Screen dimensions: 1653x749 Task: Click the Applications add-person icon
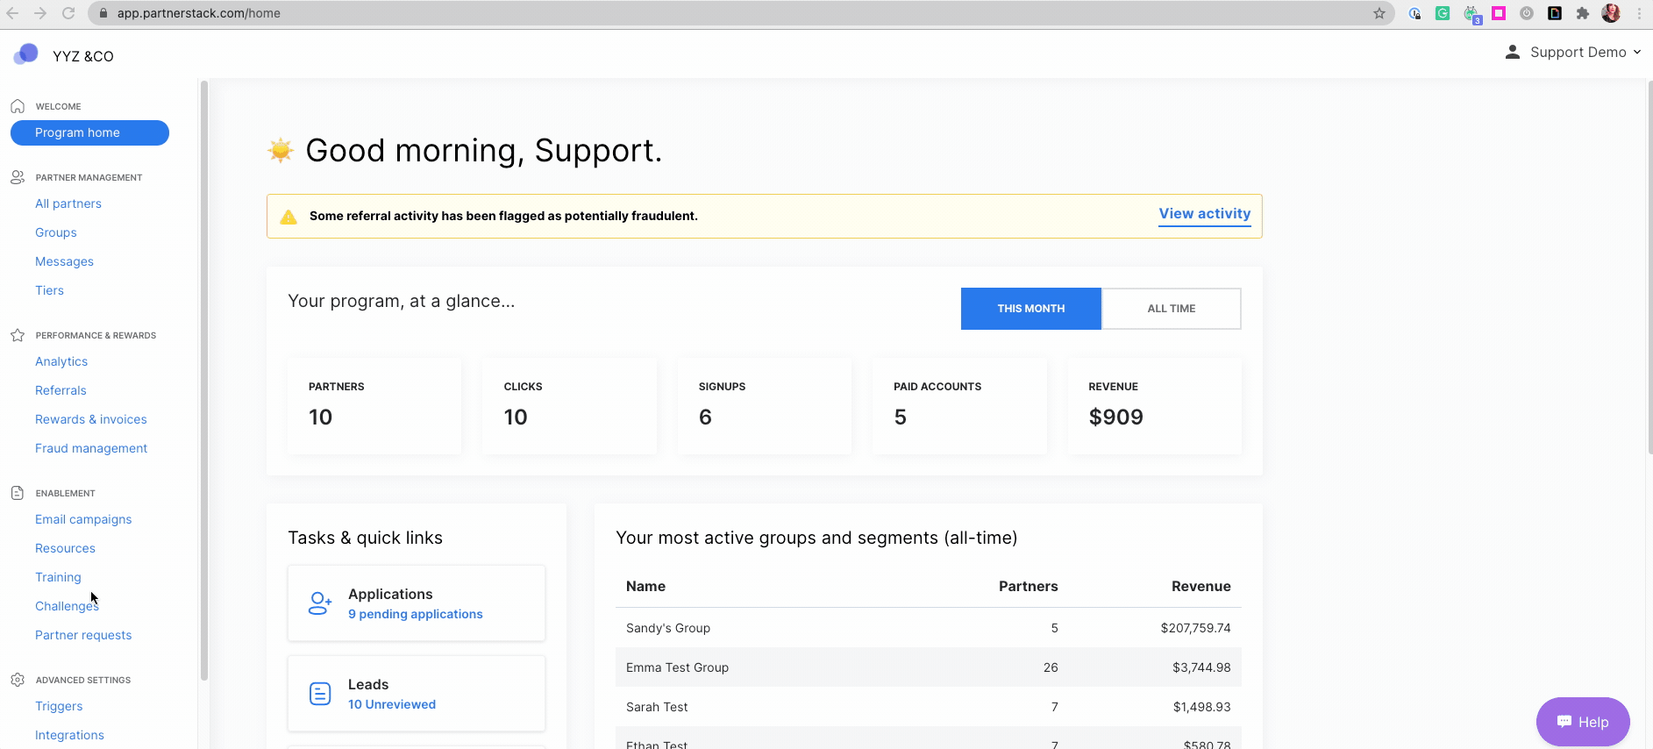[x=320, y=603]
